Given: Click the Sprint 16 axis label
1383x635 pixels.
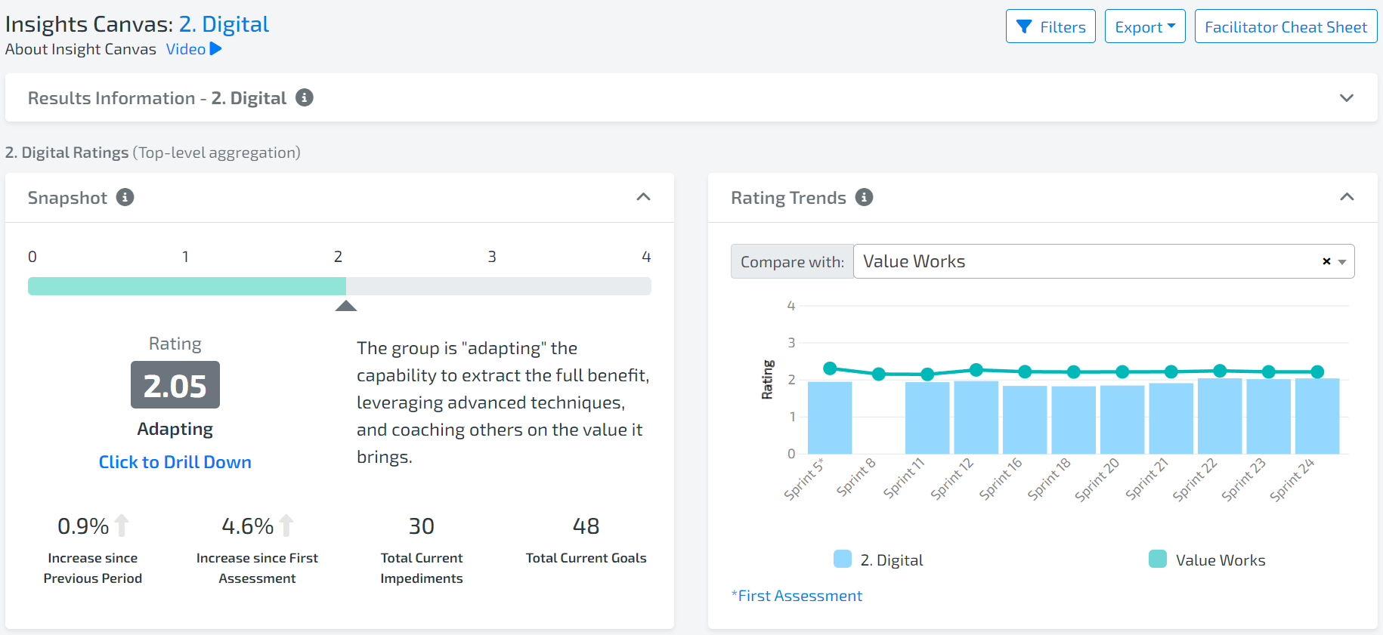Looking at the screenshot, I should pos(1001,479).
